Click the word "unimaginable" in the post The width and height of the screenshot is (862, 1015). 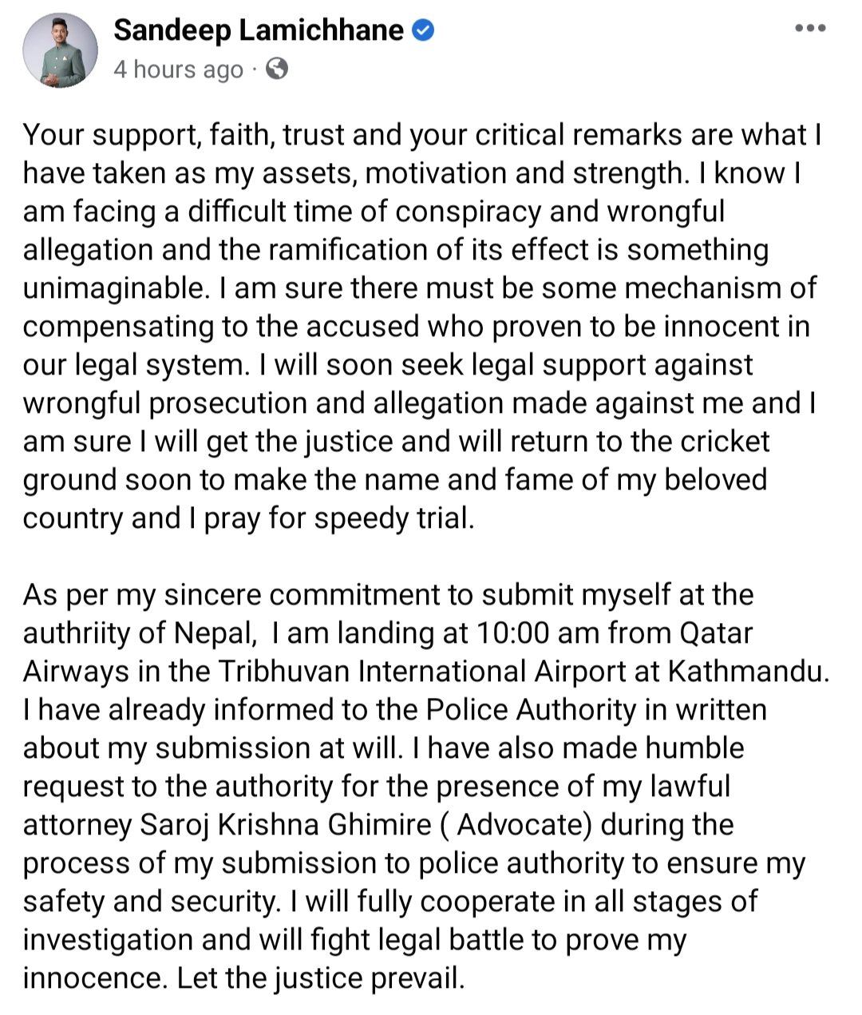pyautogui.click(x=111, y=288)
